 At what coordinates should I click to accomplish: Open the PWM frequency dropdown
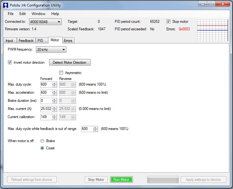click(51, 49)
